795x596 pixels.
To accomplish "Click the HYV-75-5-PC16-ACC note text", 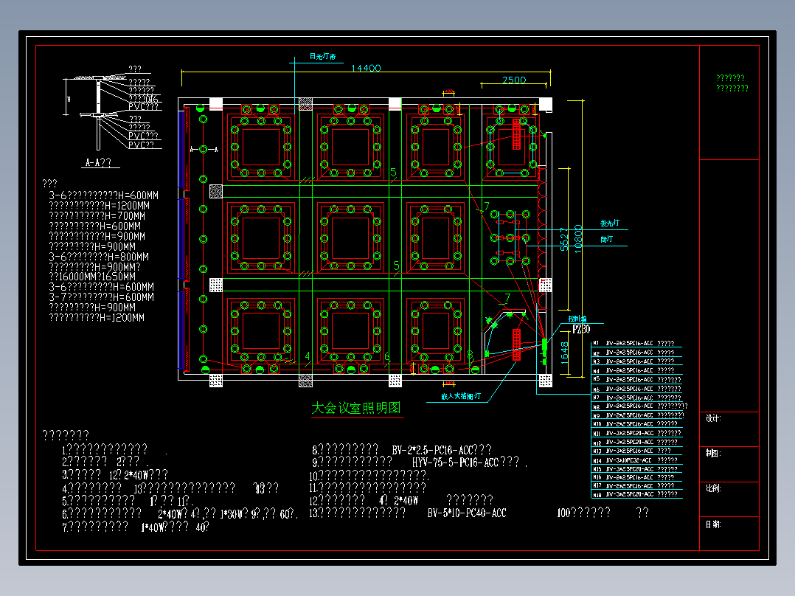I will 455,462.
